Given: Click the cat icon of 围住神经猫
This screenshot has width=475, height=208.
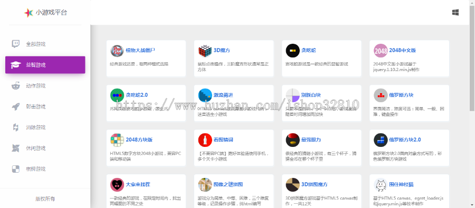Looking at the screenshot, I should 381,185.
